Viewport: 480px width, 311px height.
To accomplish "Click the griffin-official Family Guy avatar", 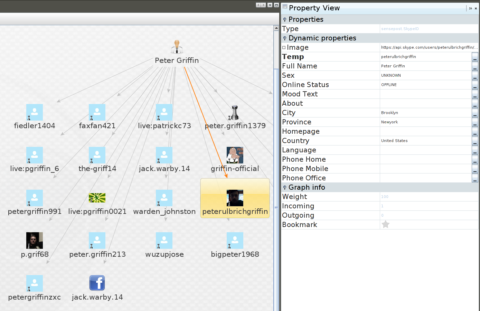I will tap(235, 155).
